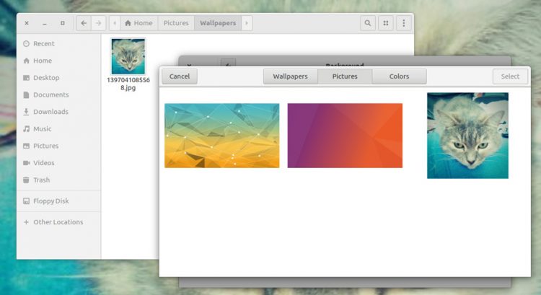541x295 pixels.
Task: Switch to the Colors tab
Action: point(399,76)
